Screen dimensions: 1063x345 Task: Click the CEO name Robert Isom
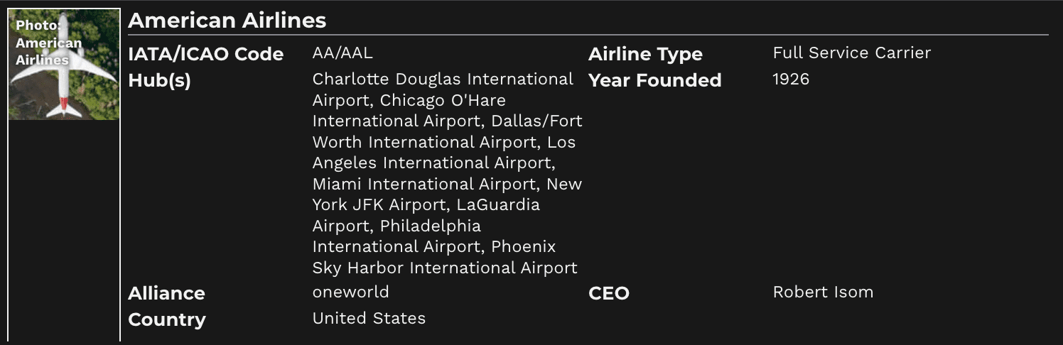[x=823, y=292]
